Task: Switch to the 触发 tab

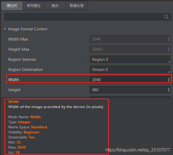Action: (x=55, y=6)
